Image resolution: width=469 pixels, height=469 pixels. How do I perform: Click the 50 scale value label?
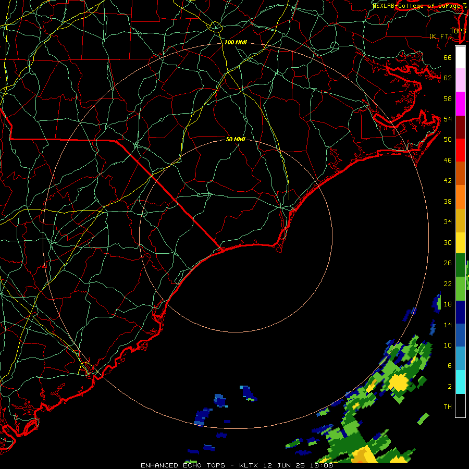coord(448,140)
